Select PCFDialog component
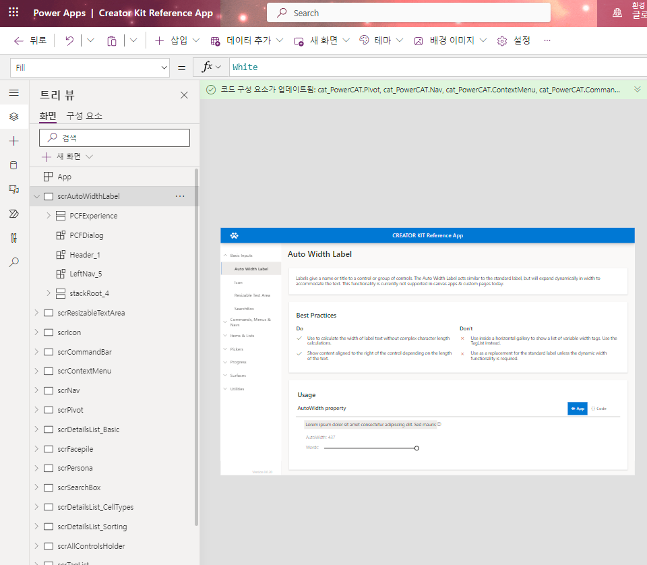 (86, 235)
